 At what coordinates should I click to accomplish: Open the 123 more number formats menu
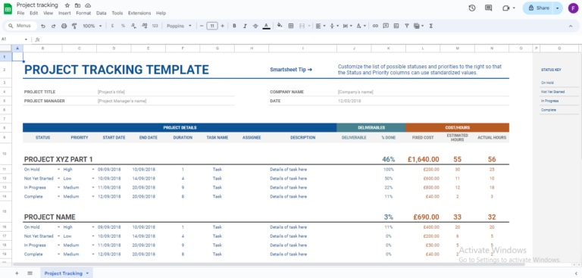(x=155, y=26)
